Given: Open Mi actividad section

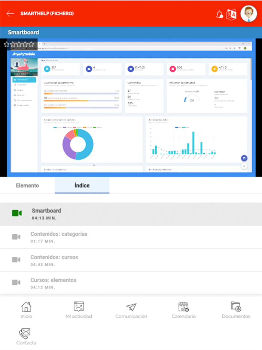Looking at the screenshot, I should [x=79, y=310].
